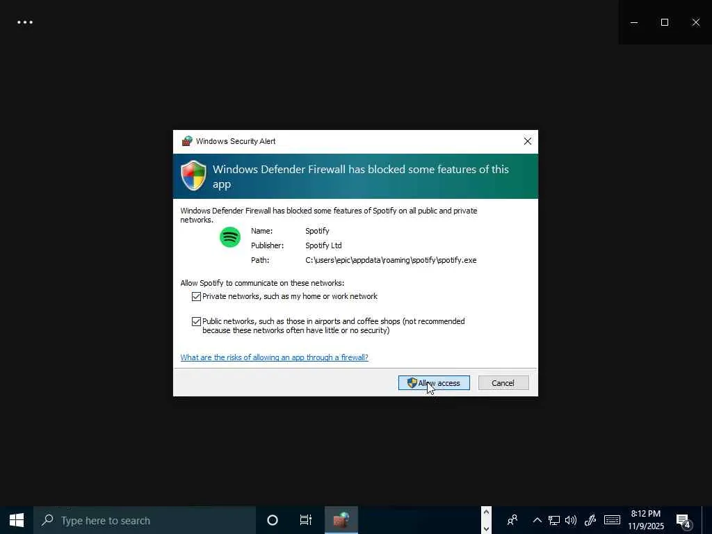The image size is (712, 534).
Task: Click the Windows Defender shield icon
Action: point(193,175)
